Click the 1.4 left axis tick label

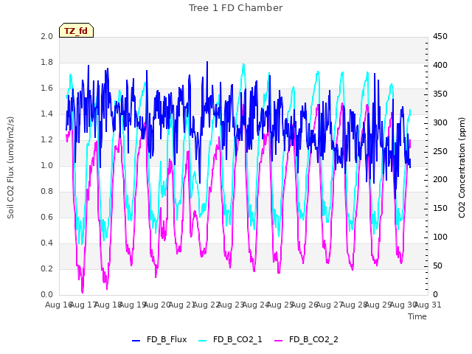tap(46, 114)
